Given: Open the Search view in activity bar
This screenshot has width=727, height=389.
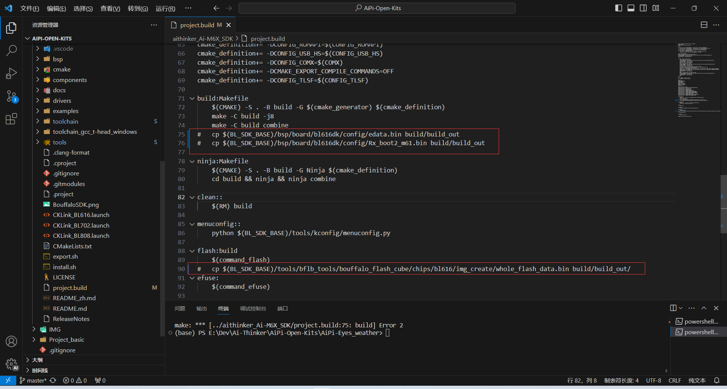Looking at the screenshot, I should click(x=11, y=50).
